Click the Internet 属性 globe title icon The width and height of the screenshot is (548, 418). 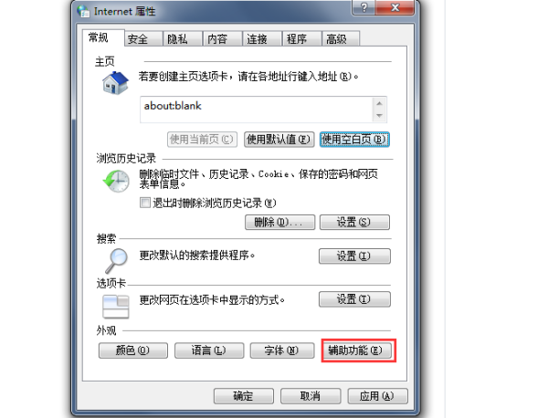point(83,11)
